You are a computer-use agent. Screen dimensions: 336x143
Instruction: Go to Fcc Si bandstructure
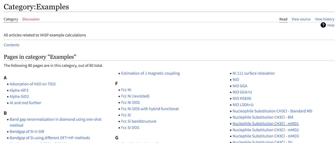point(139,121)
